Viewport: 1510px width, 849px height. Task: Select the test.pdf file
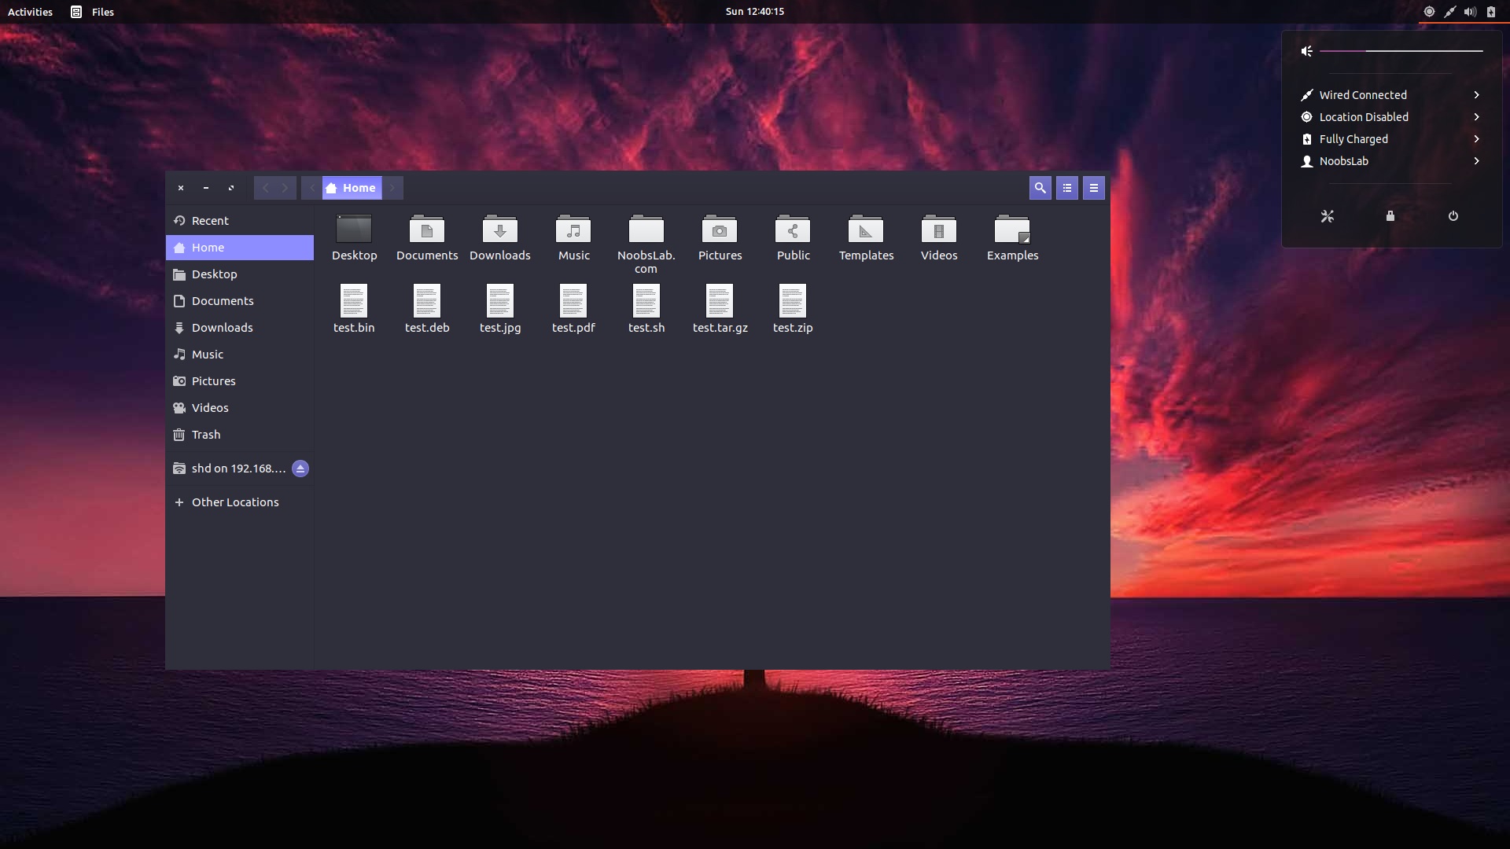573,302
